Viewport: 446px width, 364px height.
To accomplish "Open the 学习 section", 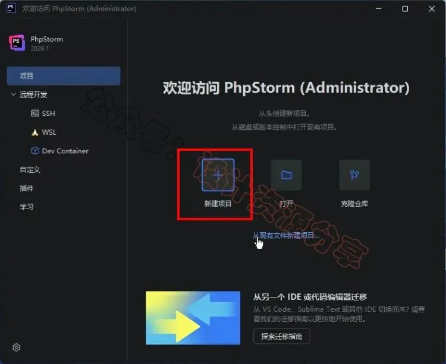I will coord(26,207).
